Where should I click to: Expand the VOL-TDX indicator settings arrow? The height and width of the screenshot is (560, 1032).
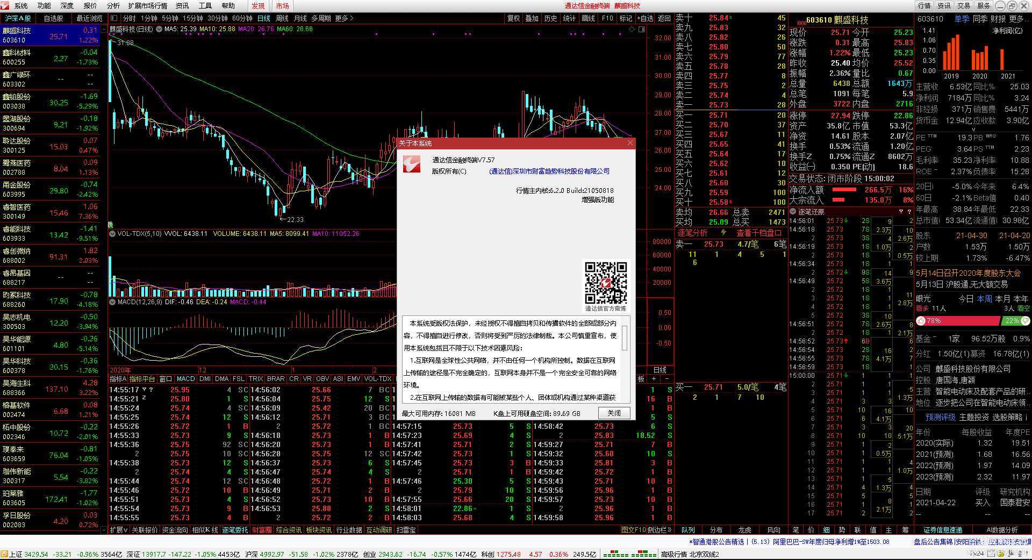pyautogui.click(x=112, y=234)
